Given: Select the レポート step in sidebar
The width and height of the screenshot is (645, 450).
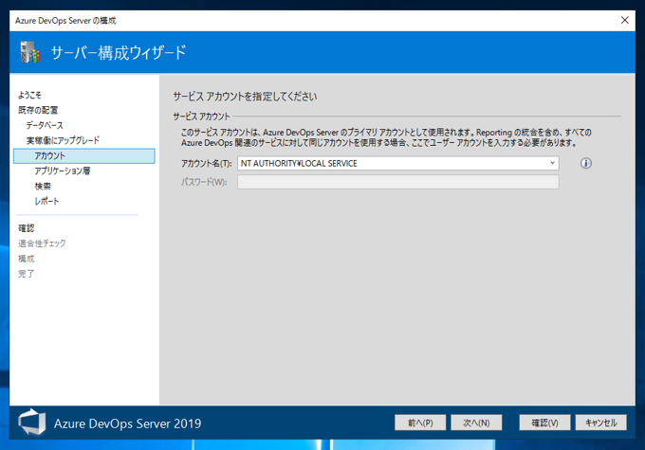Looking at the screenshot, I should tap(46, 202).
